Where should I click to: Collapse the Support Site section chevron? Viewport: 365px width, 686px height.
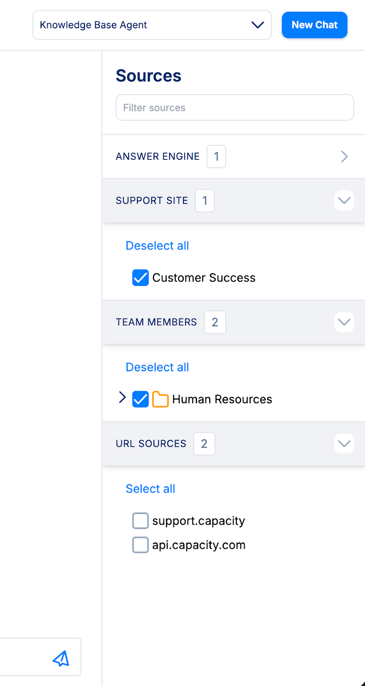coord(344,201)
